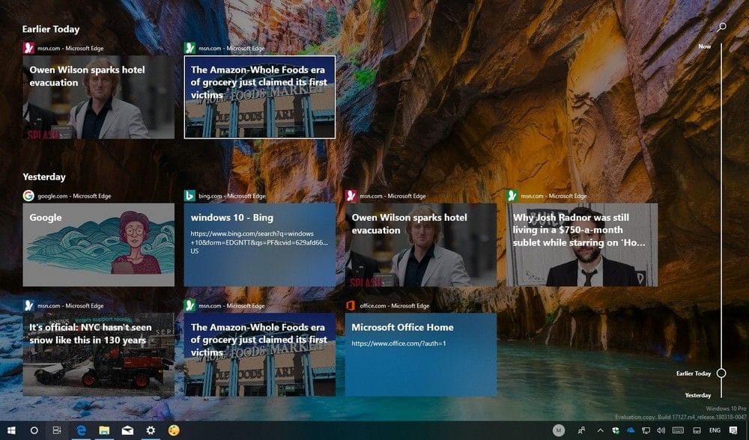Open the Timeline search icon
The image size is (749, 440).
click(x=720, y=26)
